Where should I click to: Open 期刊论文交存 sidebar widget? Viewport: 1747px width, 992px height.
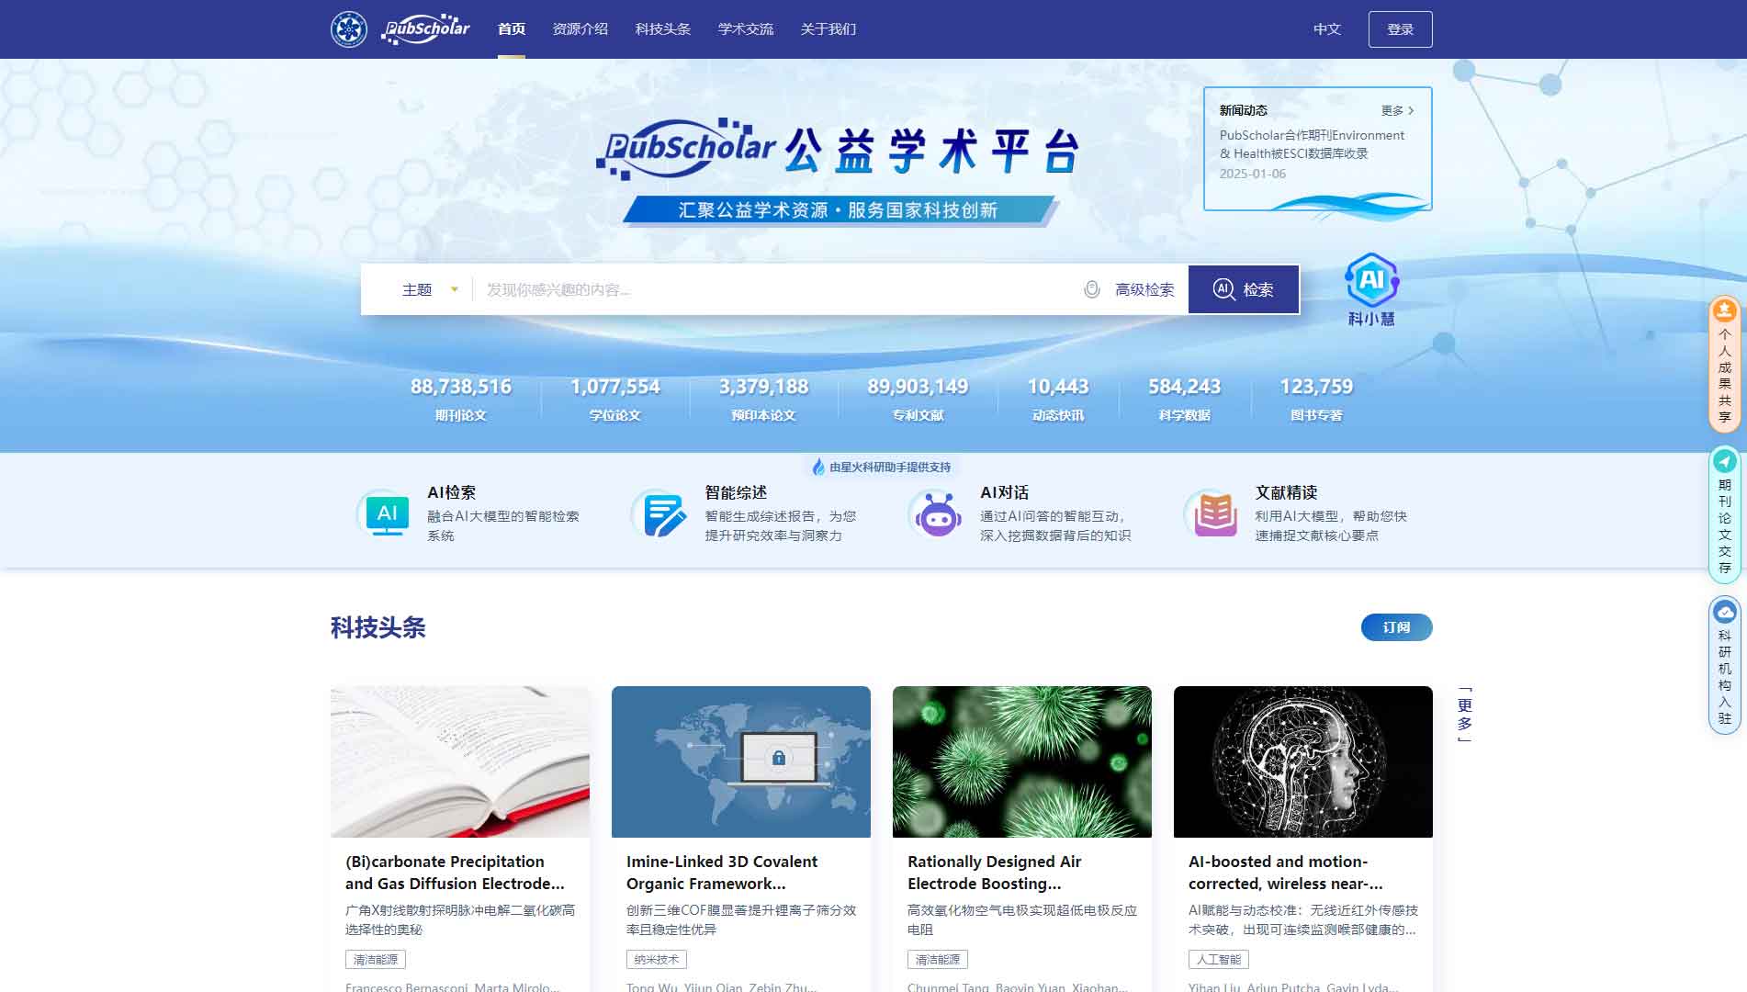click(x=1725, y=514)
